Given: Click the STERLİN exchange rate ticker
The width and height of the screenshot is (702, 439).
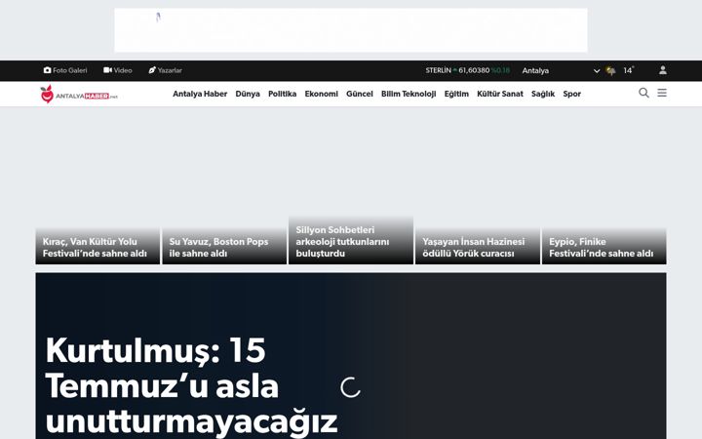Looking at the screenshot, I should [467, 70].
